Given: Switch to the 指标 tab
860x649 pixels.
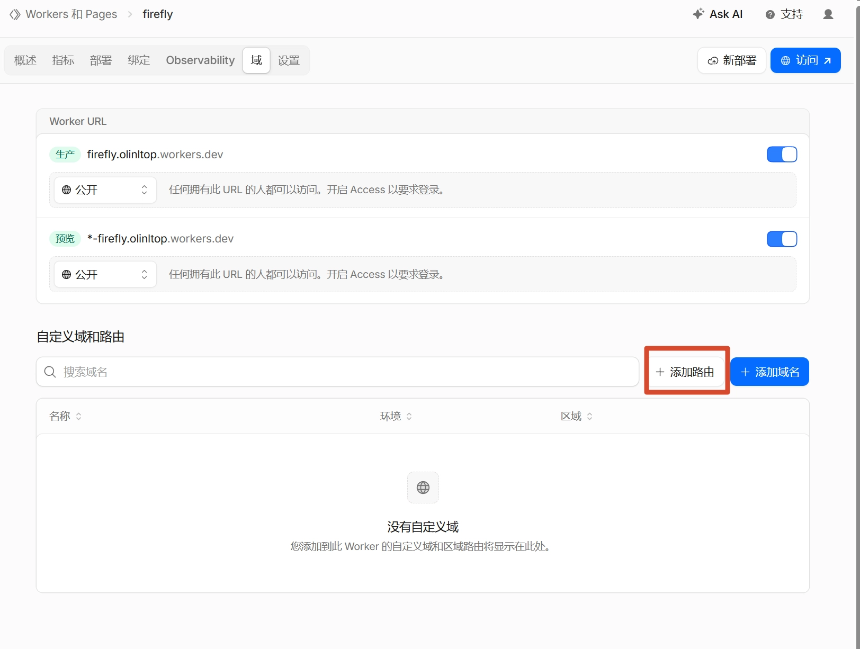Looking at the screenshot, I should click(63, 60).
